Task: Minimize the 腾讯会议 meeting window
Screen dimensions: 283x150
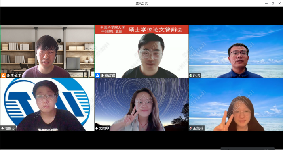Action: 266,3
